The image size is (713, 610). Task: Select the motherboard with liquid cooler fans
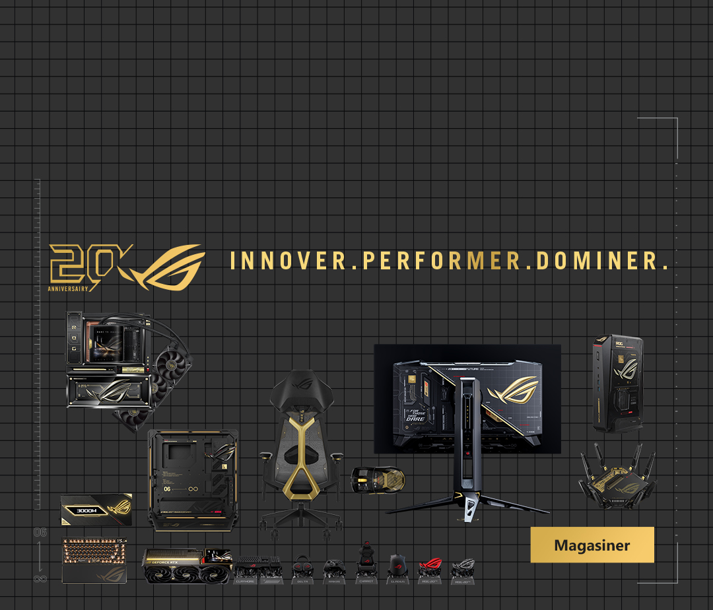click(129, 370)
